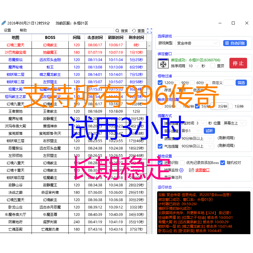Screen dimensions: 253x253
Task: Toggle the 5分钟 reminder checkbox
Action: tap(197, 106)
